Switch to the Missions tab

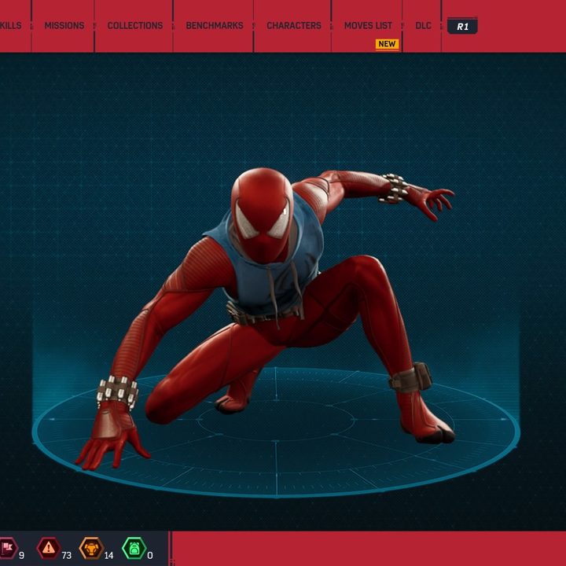[x=64, y=26]
